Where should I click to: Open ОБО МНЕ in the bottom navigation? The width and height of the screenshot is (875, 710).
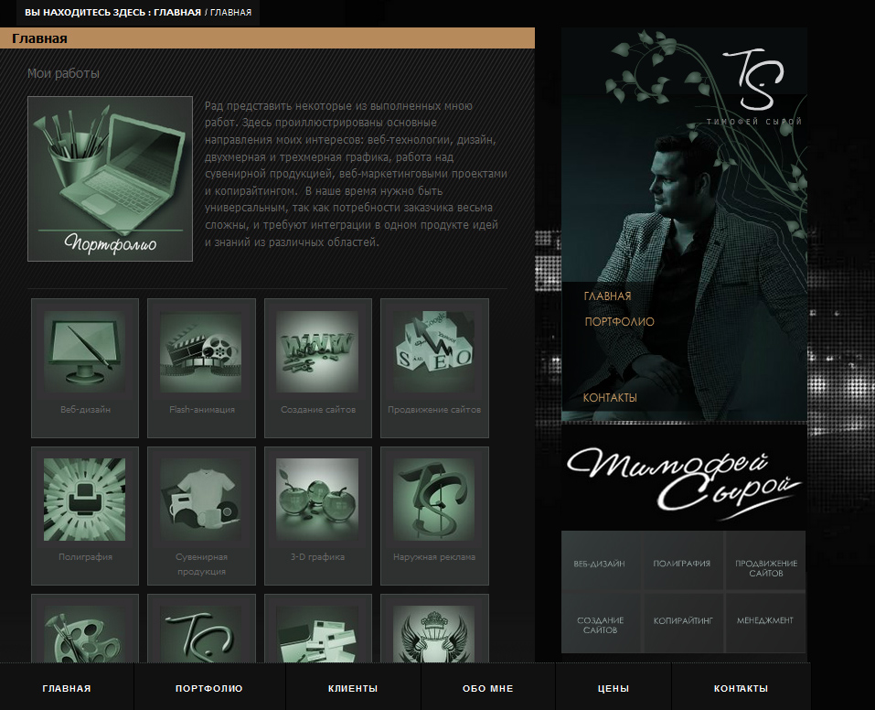tap(487, 688)
